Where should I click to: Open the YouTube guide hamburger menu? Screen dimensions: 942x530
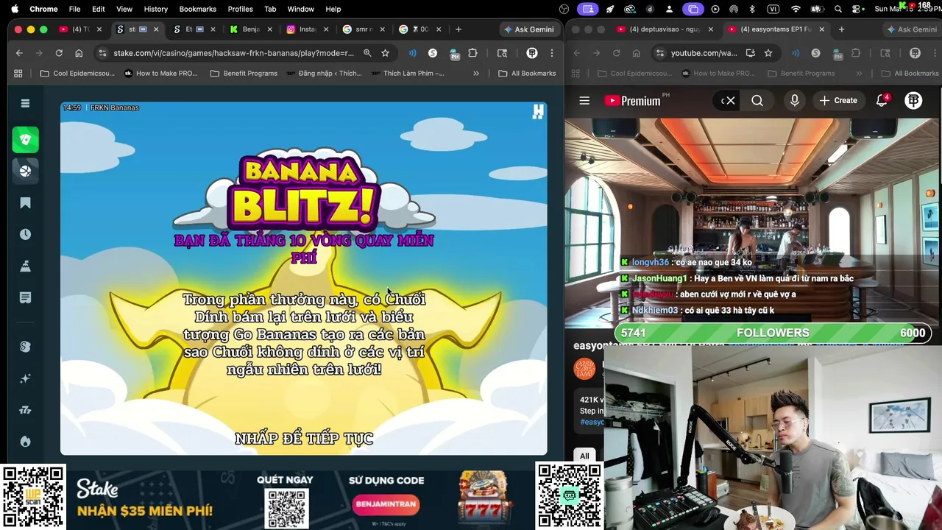pyautogui.click(x=584, y=101)
